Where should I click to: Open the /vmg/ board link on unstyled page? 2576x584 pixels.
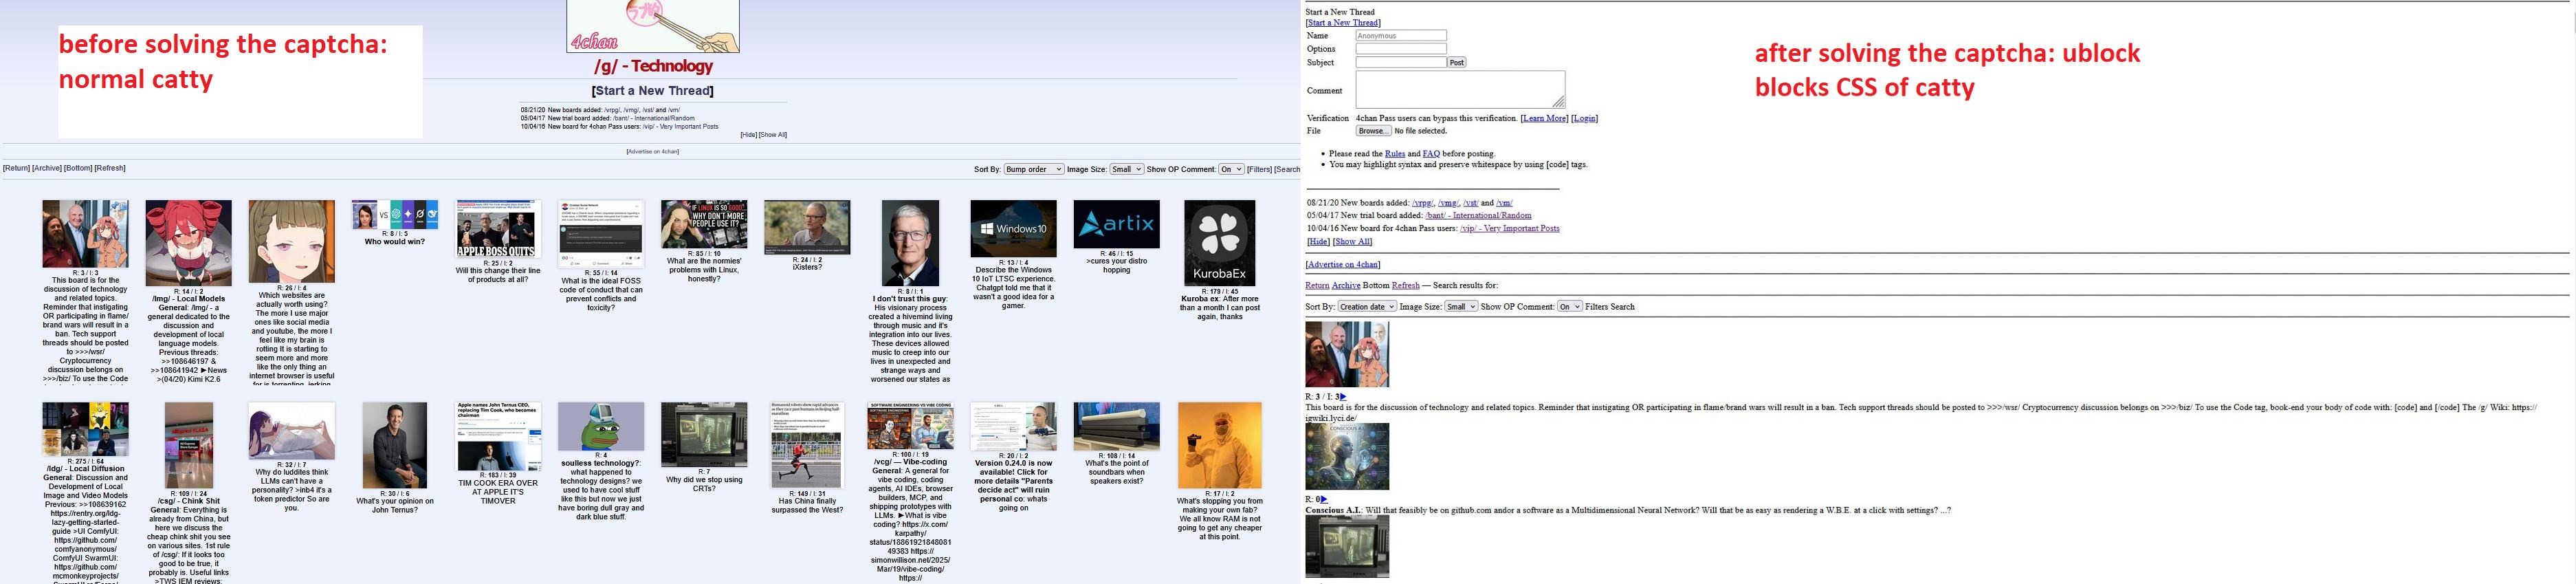pos(1448,203)
